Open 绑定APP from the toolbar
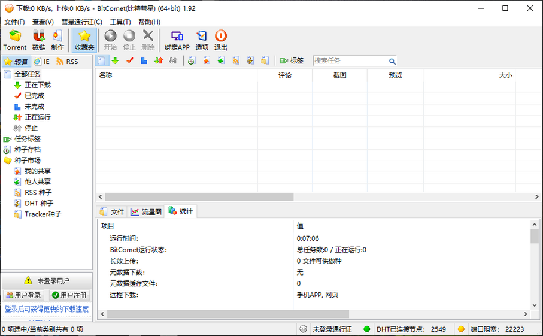The image size is (543, 336). pos(177,40)
